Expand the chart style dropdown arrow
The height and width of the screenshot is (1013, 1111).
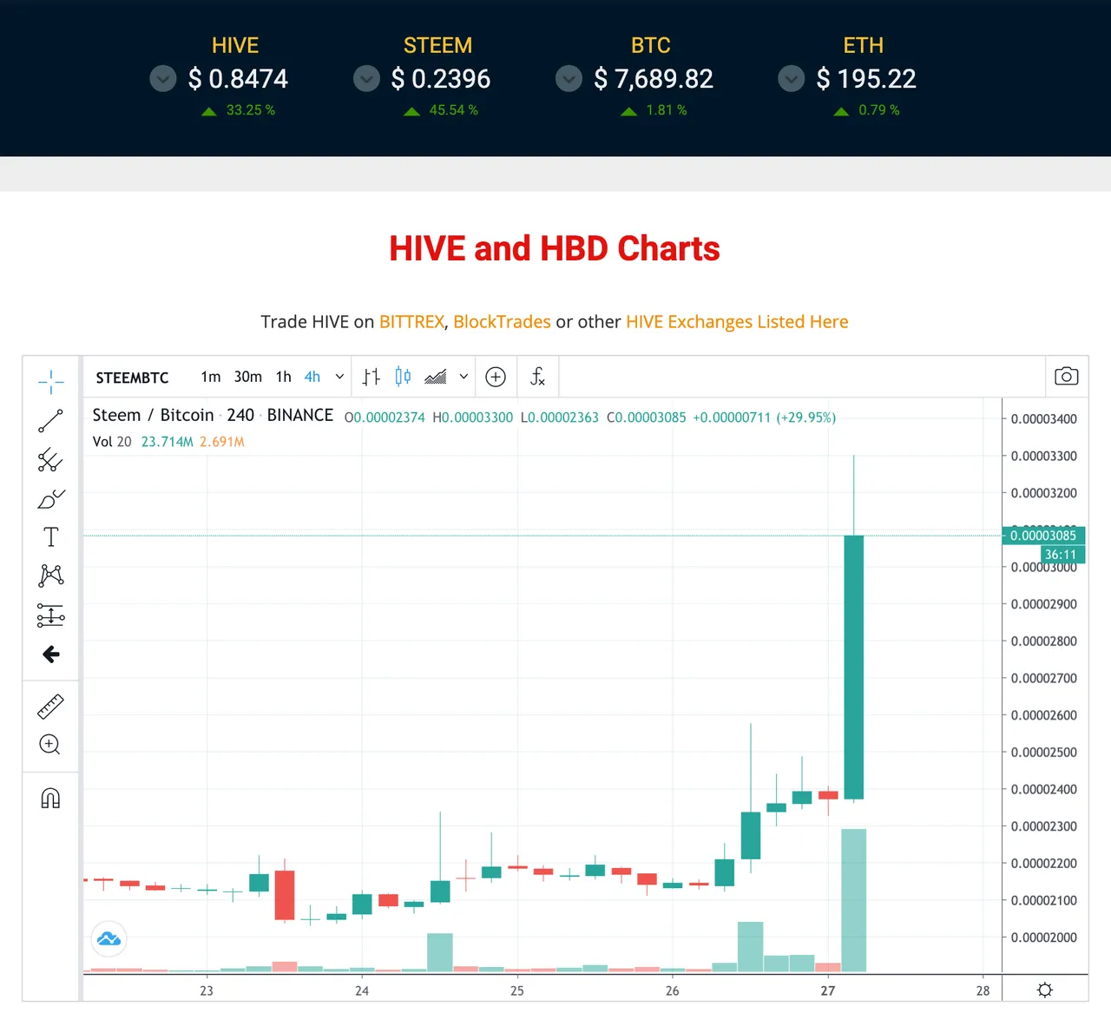pyautogui.click(x=463, y=377)
